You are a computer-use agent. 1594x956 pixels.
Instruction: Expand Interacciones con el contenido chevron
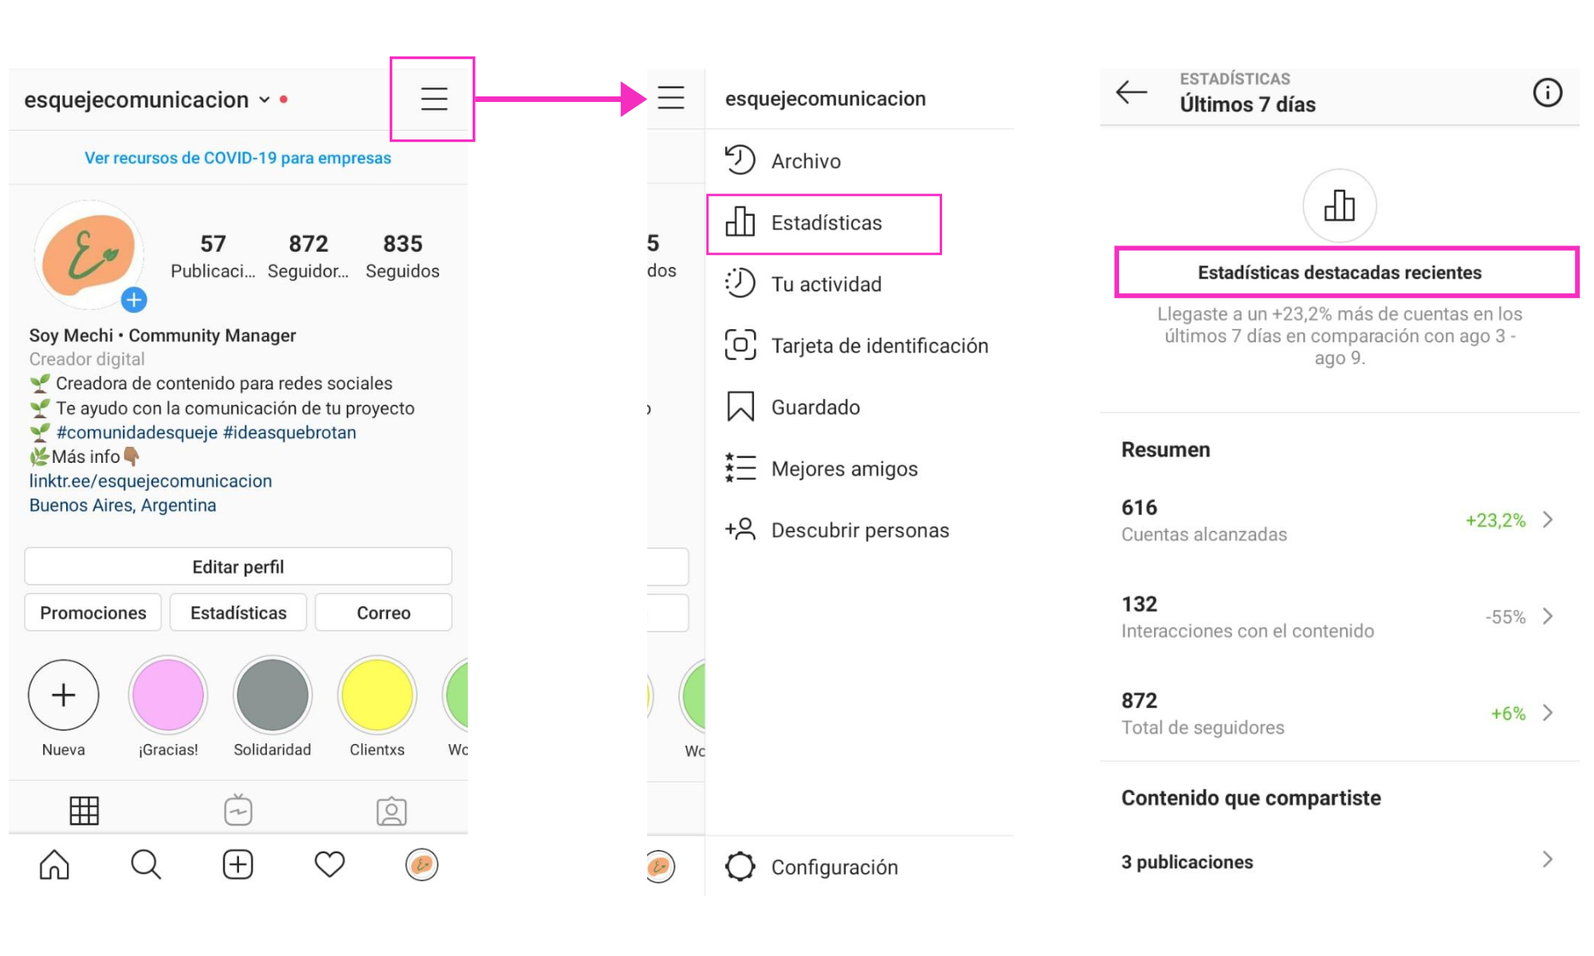click(x=1548, y=616)
